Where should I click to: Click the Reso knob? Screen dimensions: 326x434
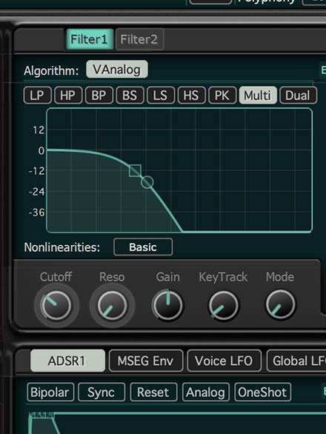[112, 305]
